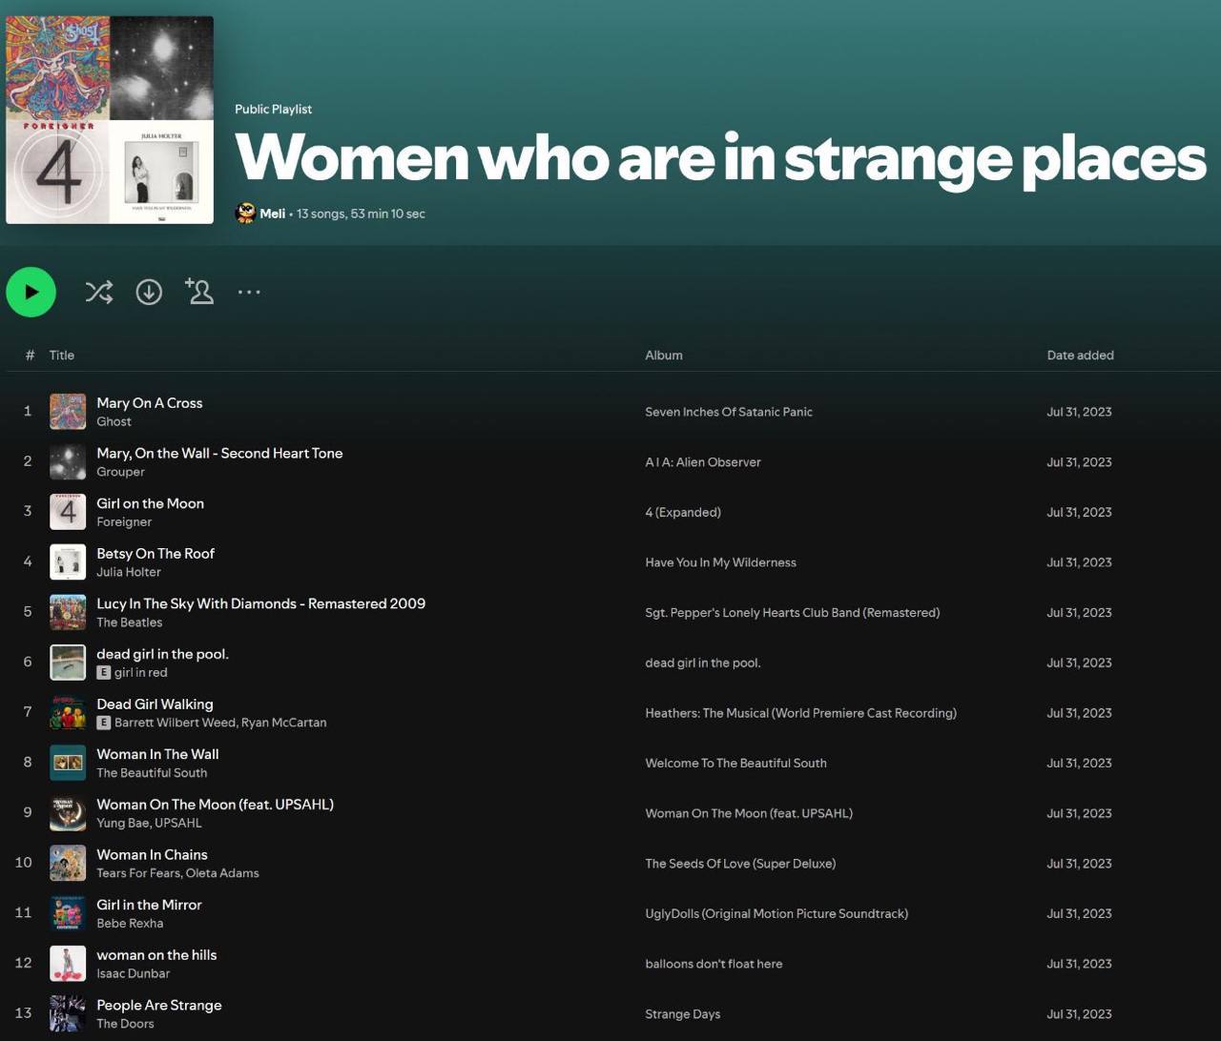Click explicit badge on dead girl in the pool.

pyautogui.click(x=103, y=672)
